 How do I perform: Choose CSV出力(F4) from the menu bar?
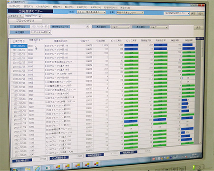(43, 7)
